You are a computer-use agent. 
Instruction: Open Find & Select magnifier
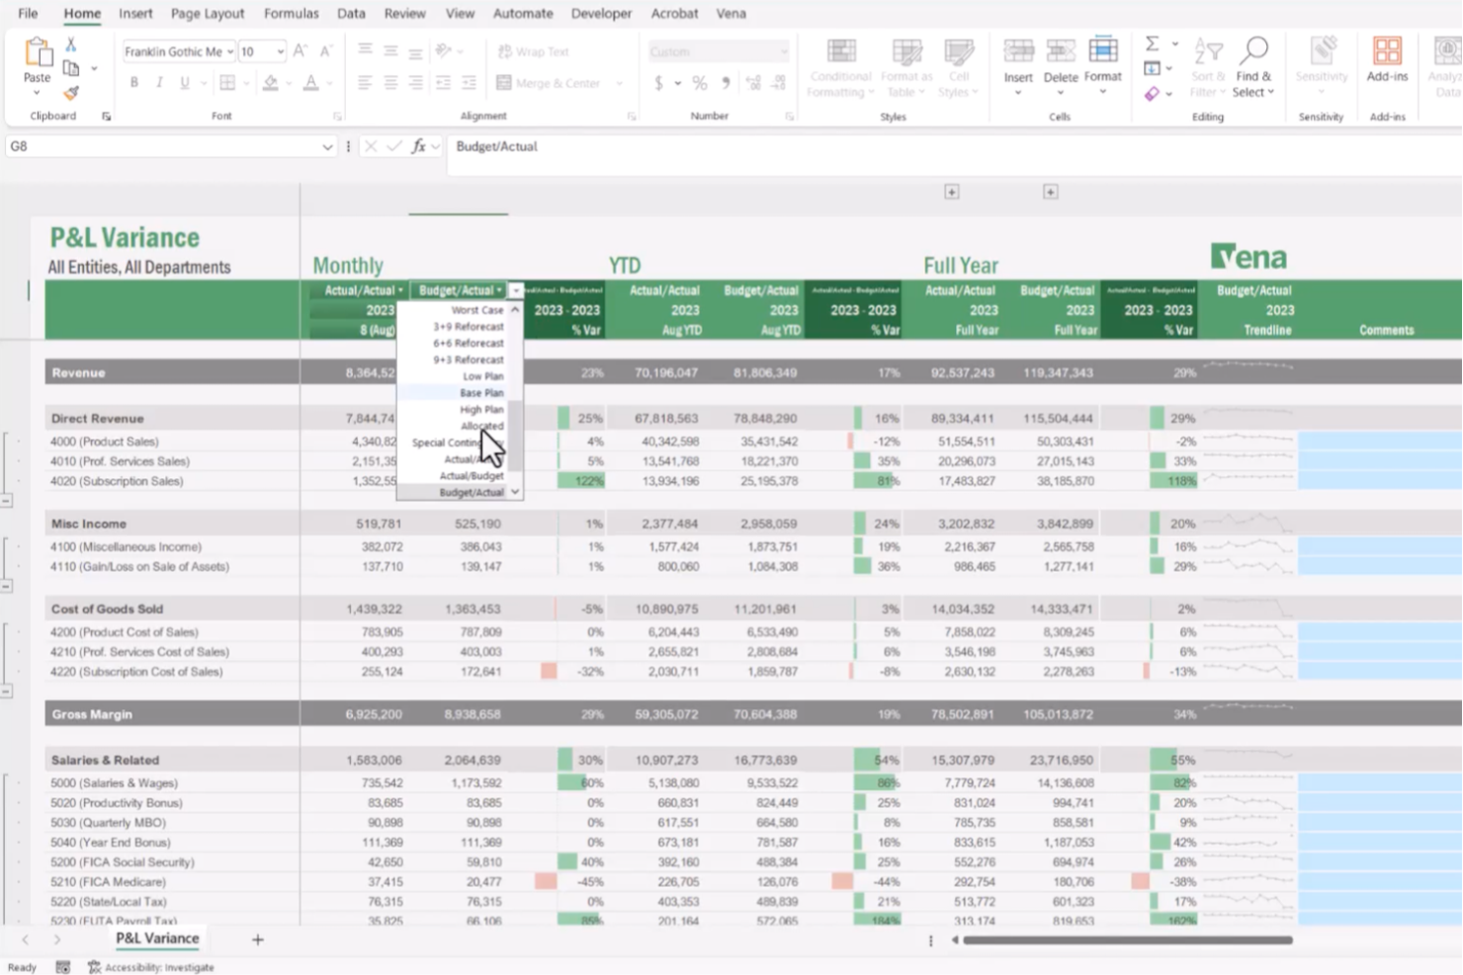pyautogui.click(x=1253, y=67)
